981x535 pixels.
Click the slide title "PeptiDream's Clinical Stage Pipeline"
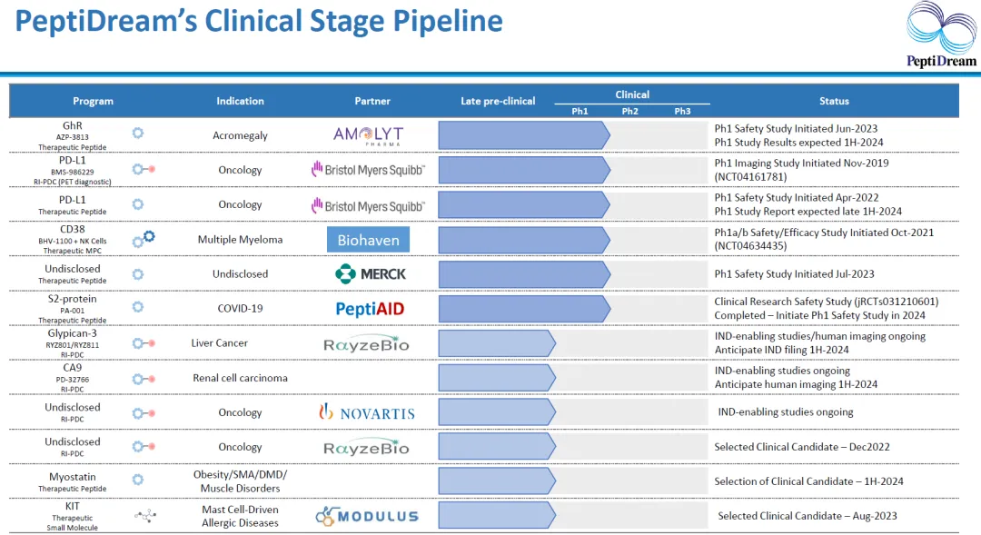coord(259,22)
